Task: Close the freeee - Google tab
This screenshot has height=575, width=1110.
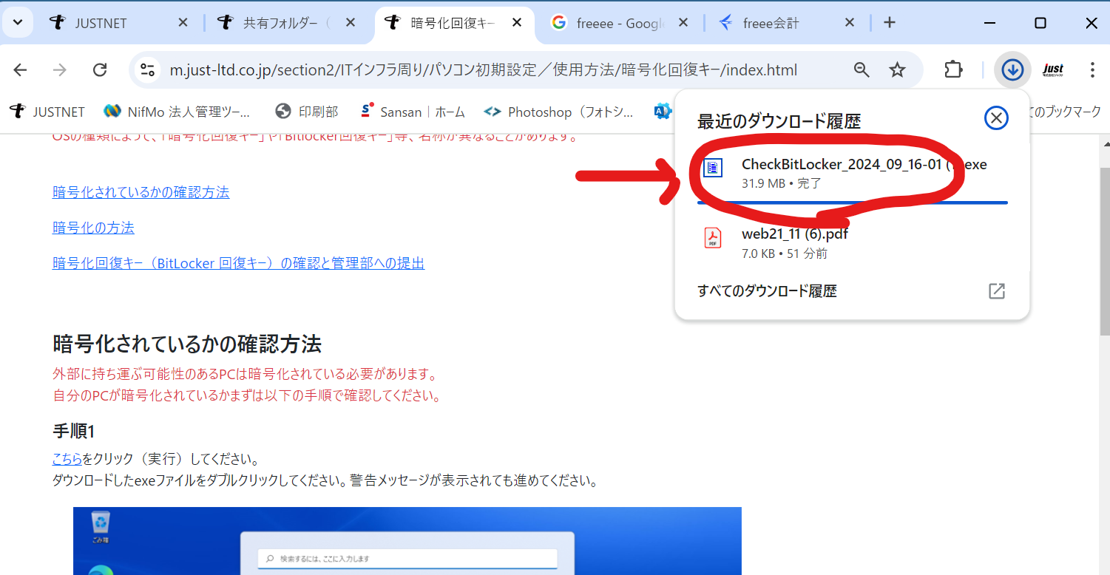Action: (684, 23)
